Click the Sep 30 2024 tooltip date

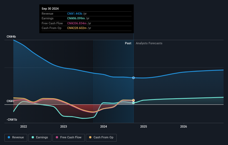click(x=50, y=9)
